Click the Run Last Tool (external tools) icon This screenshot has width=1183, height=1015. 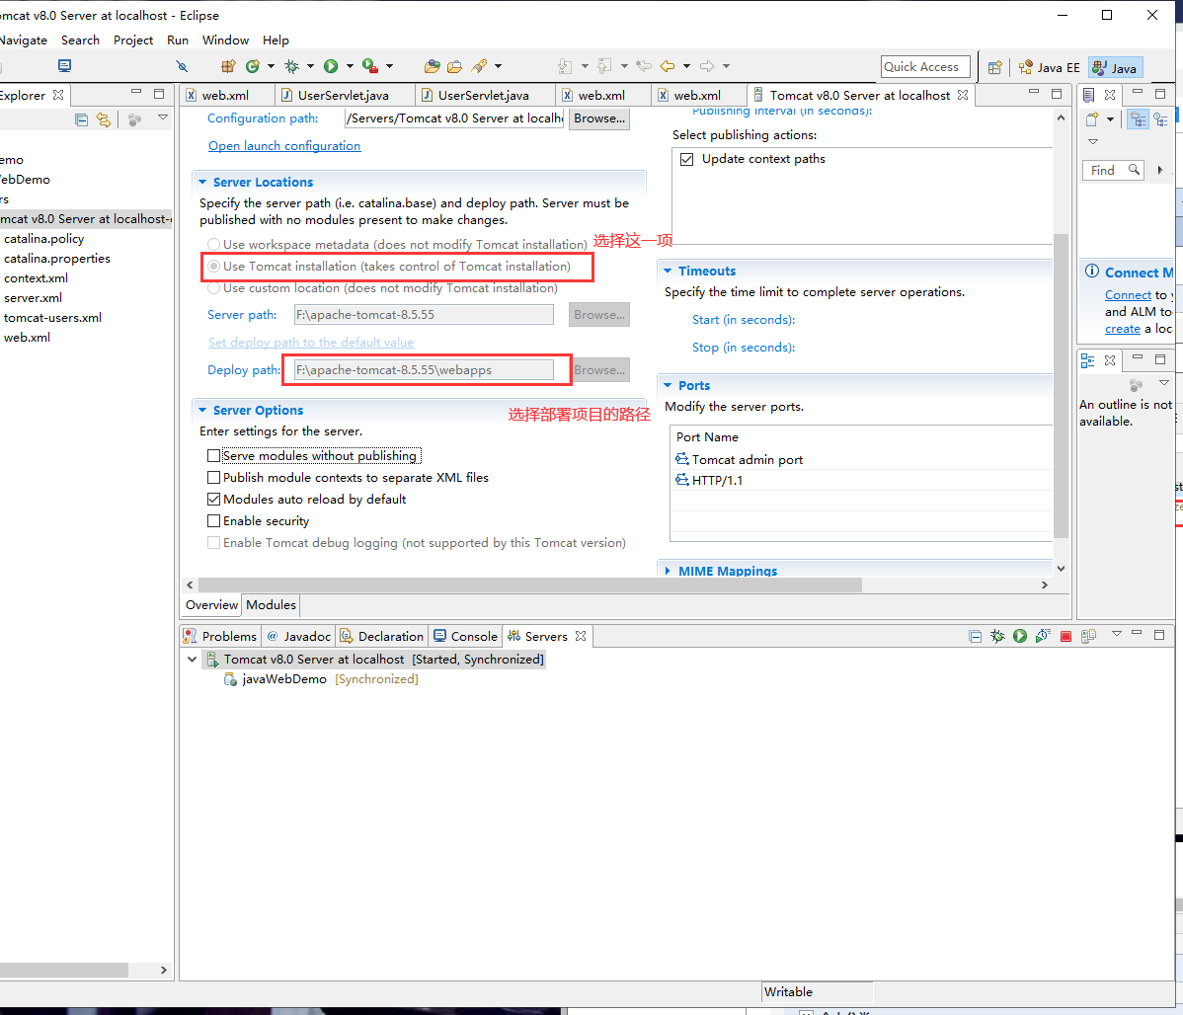point(369,66)
